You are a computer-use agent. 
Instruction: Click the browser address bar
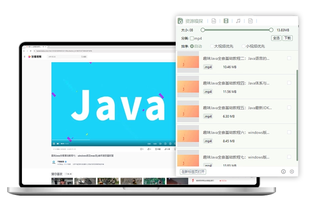pos(104,51)
